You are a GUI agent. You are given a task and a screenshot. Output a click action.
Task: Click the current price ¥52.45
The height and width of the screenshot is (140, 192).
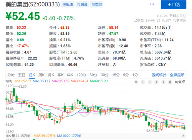[23, 16]
